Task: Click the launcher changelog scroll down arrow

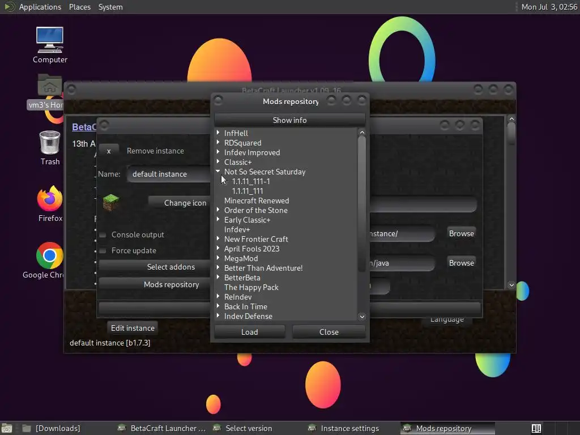Action: coord(511,285)
